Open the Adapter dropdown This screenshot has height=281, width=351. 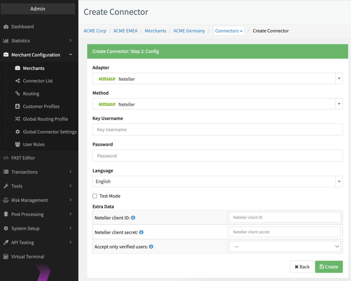point(217,79)
